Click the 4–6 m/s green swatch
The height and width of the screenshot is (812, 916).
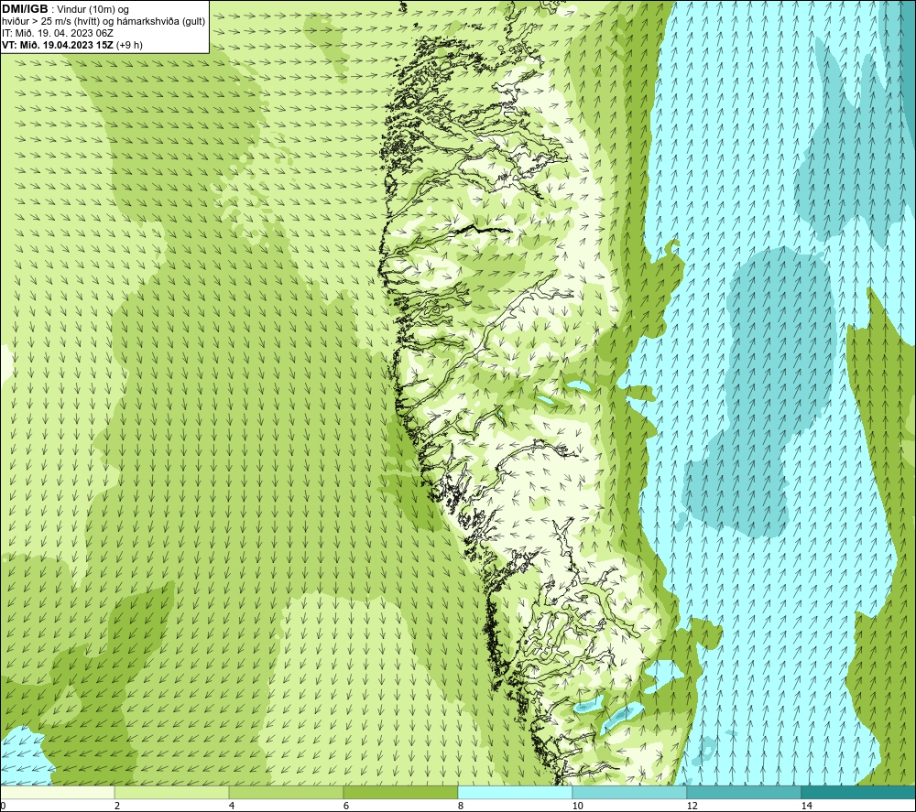286,793
